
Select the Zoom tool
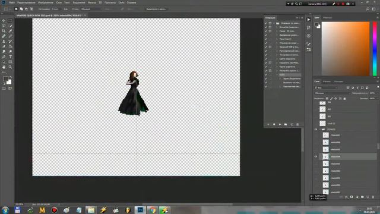click(10, 67)
